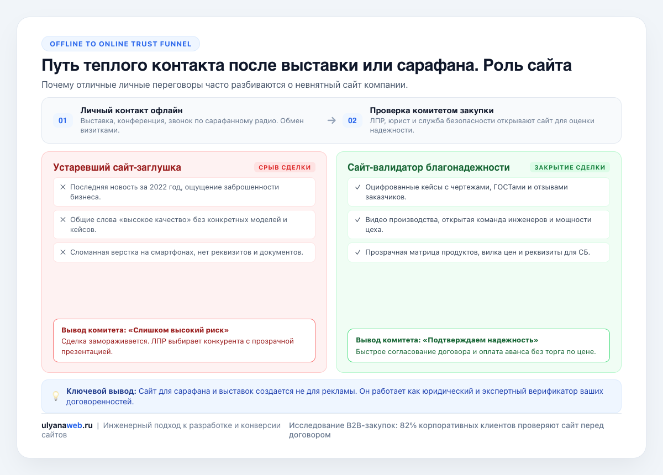Screen dimensions: 663x475
Task: Click footer text 'Исследование B2B-закупок: 82%'
Action: tap(446, 430)
